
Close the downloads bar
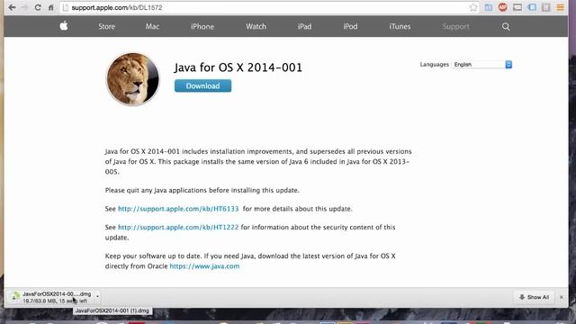pyautogui.click(x=562, y=297)
